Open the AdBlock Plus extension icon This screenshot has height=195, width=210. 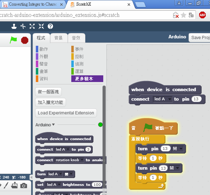coord(202,15)
